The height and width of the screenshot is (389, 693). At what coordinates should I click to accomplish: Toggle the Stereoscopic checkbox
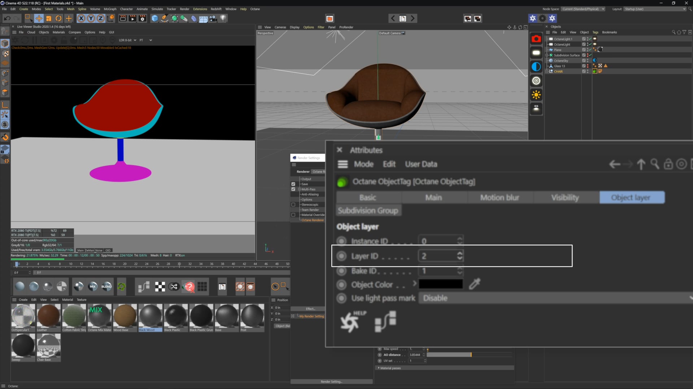tap(293, 205)
